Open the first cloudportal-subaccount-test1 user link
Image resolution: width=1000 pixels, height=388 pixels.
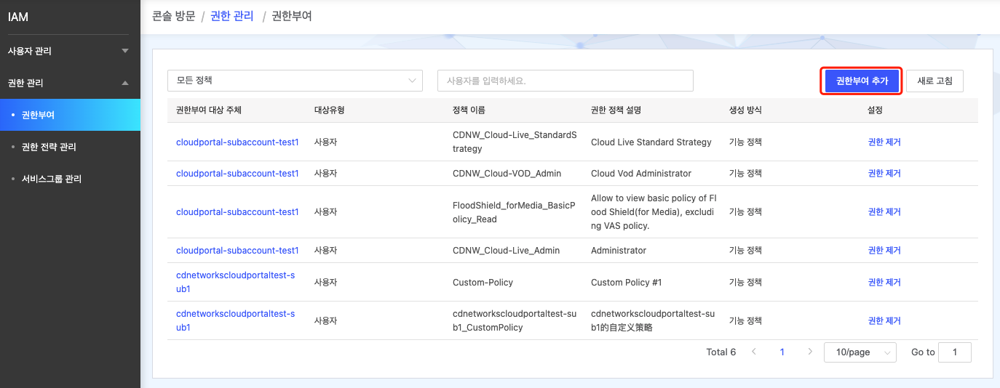(x=237, y=142)
